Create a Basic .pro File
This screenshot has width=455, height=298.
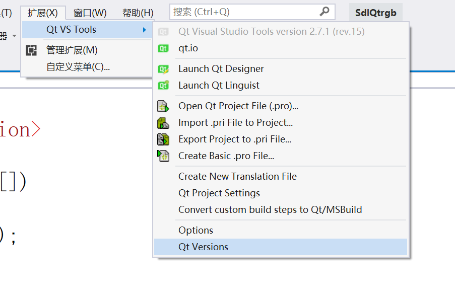tap(226, 156)
